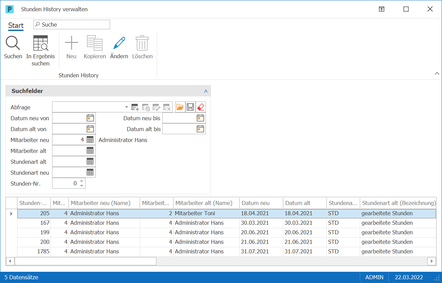Screen dimensions: 442x283
Task: Click the Suche search box
Action: click(x=72, y=25)
